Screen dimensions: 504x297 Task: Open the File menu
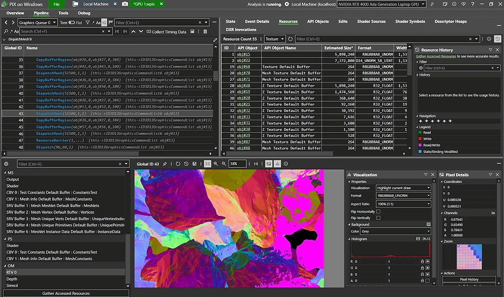pyautogui.click(x=56, y=4)
